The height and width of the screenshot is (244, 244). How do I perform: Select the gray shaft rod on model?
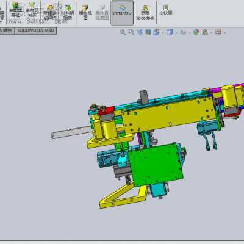(71, 132)
